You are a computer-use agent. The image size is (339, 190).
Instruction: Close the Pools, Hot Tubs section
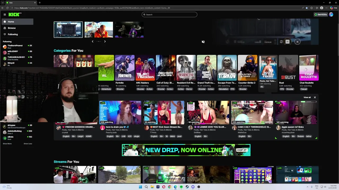click(315, 97)
